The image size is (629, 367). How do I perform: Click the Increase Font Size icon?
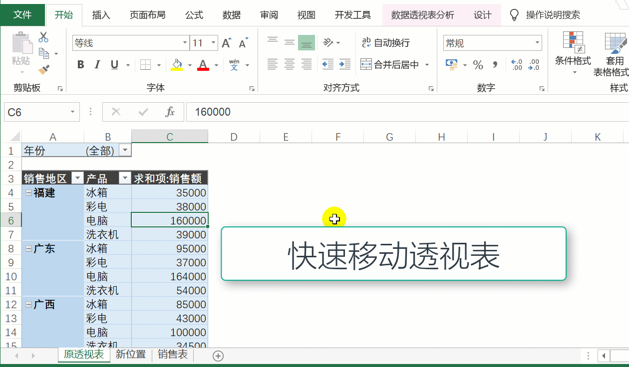226,43
